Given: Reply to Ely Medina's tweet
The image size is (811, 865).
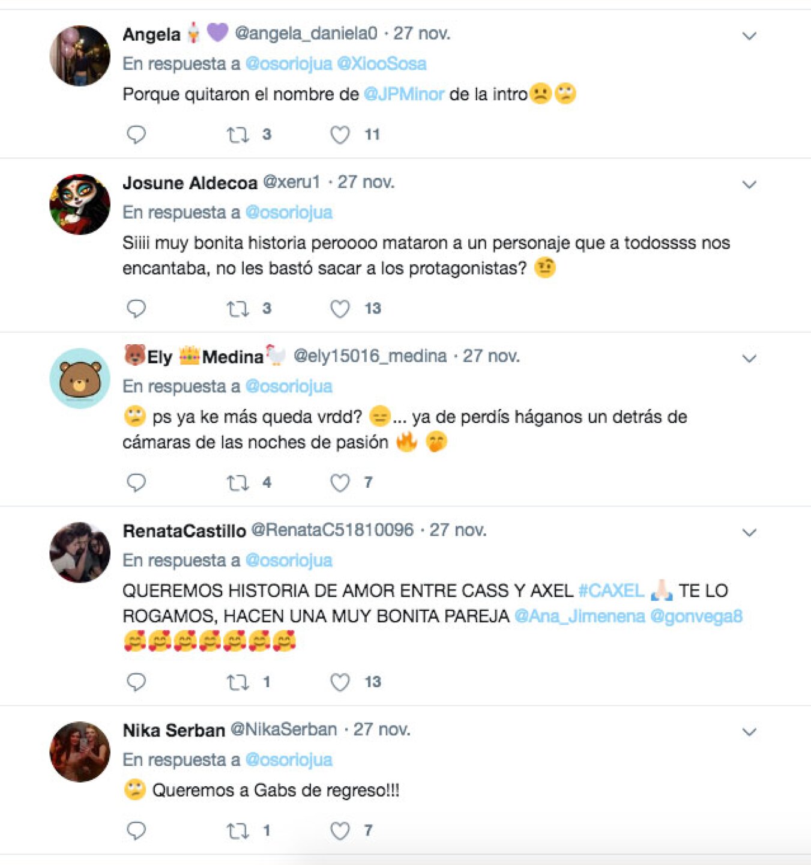Looking at the screenshot, I should pos(136,482).
